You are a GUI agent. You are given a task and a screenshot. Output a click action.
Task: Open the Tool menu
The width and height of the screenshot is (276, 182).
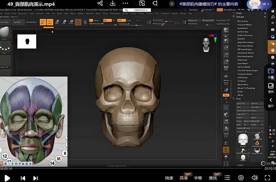pos(156,13)
